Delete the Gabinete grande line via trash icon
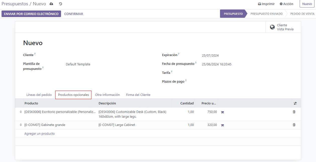Screen dimensions: 316x162 coord(294,125)
